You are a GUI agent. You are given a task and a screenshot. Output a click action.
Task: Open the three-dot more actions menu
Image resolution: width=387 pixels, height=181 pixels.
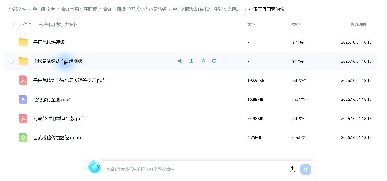[226, 61]
